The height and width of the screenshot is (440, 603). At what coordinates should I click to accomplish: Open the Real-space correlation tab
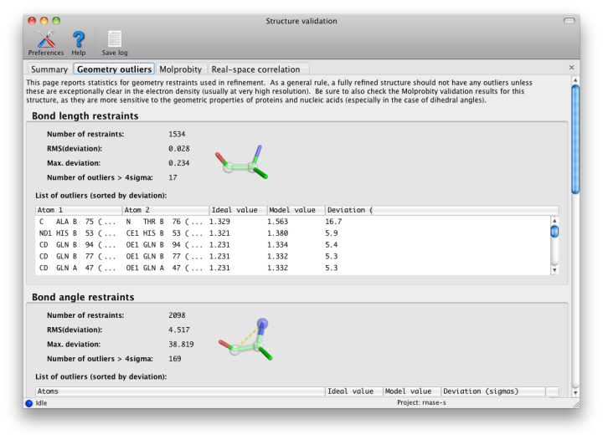click(x=255, y=69)
